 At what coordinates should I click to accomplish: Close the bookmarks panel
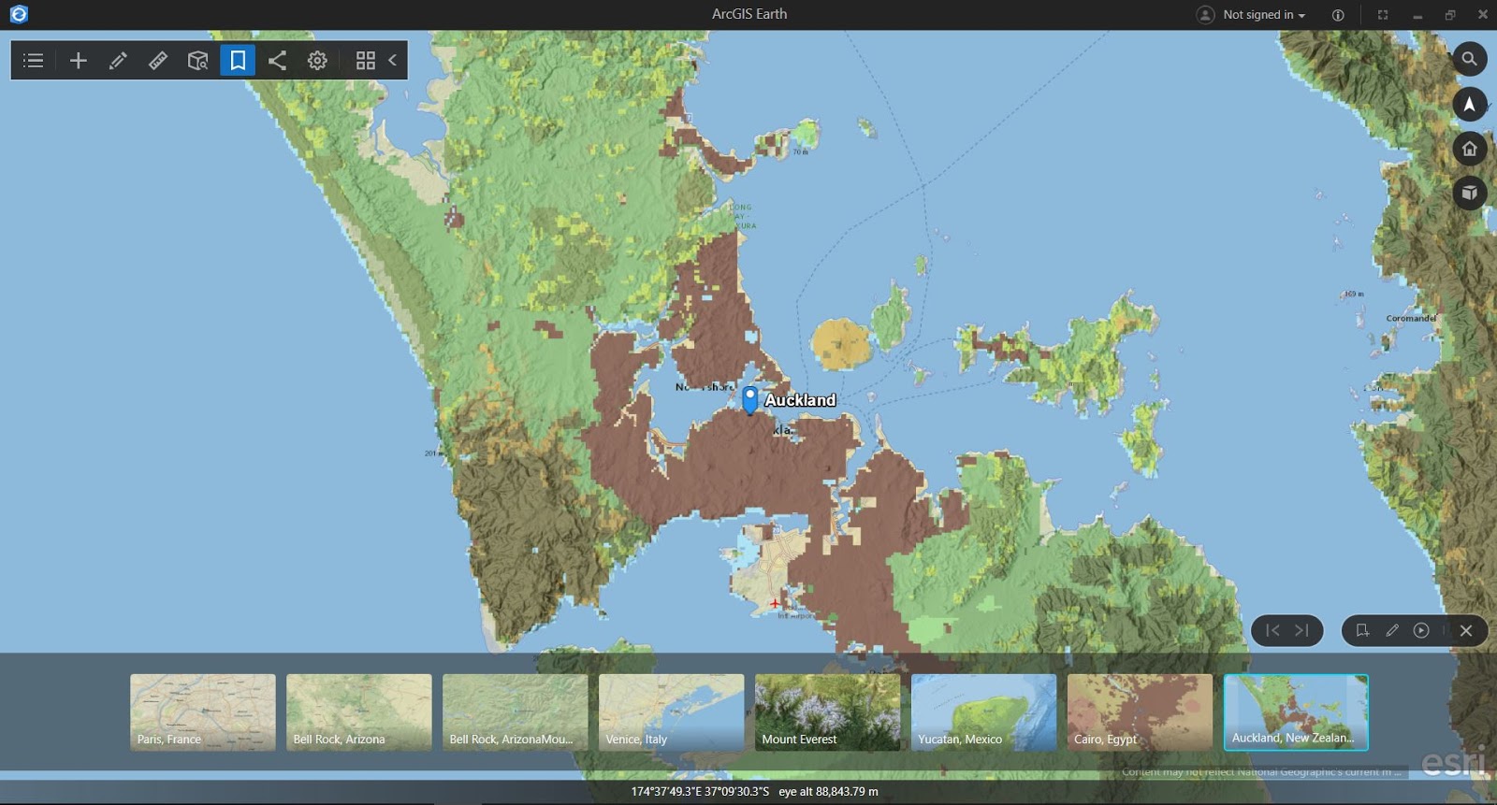pyautogui.click(x=1466, y=630)
